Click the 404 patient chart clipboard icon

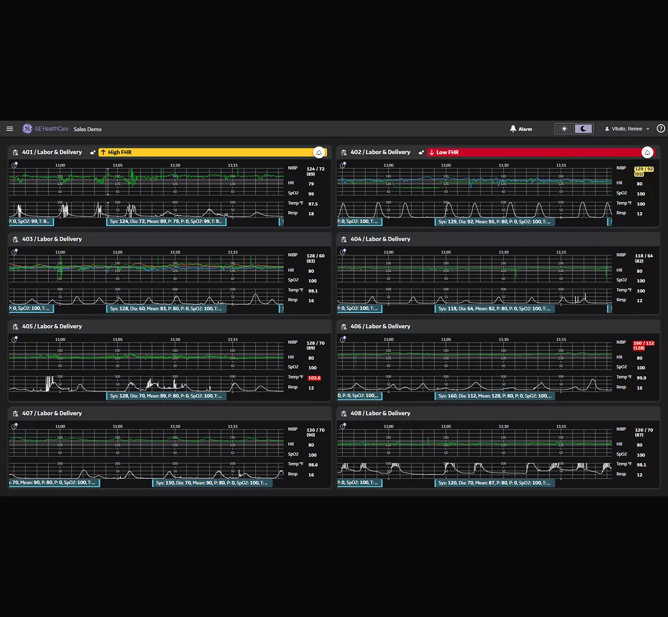[344, 240]
